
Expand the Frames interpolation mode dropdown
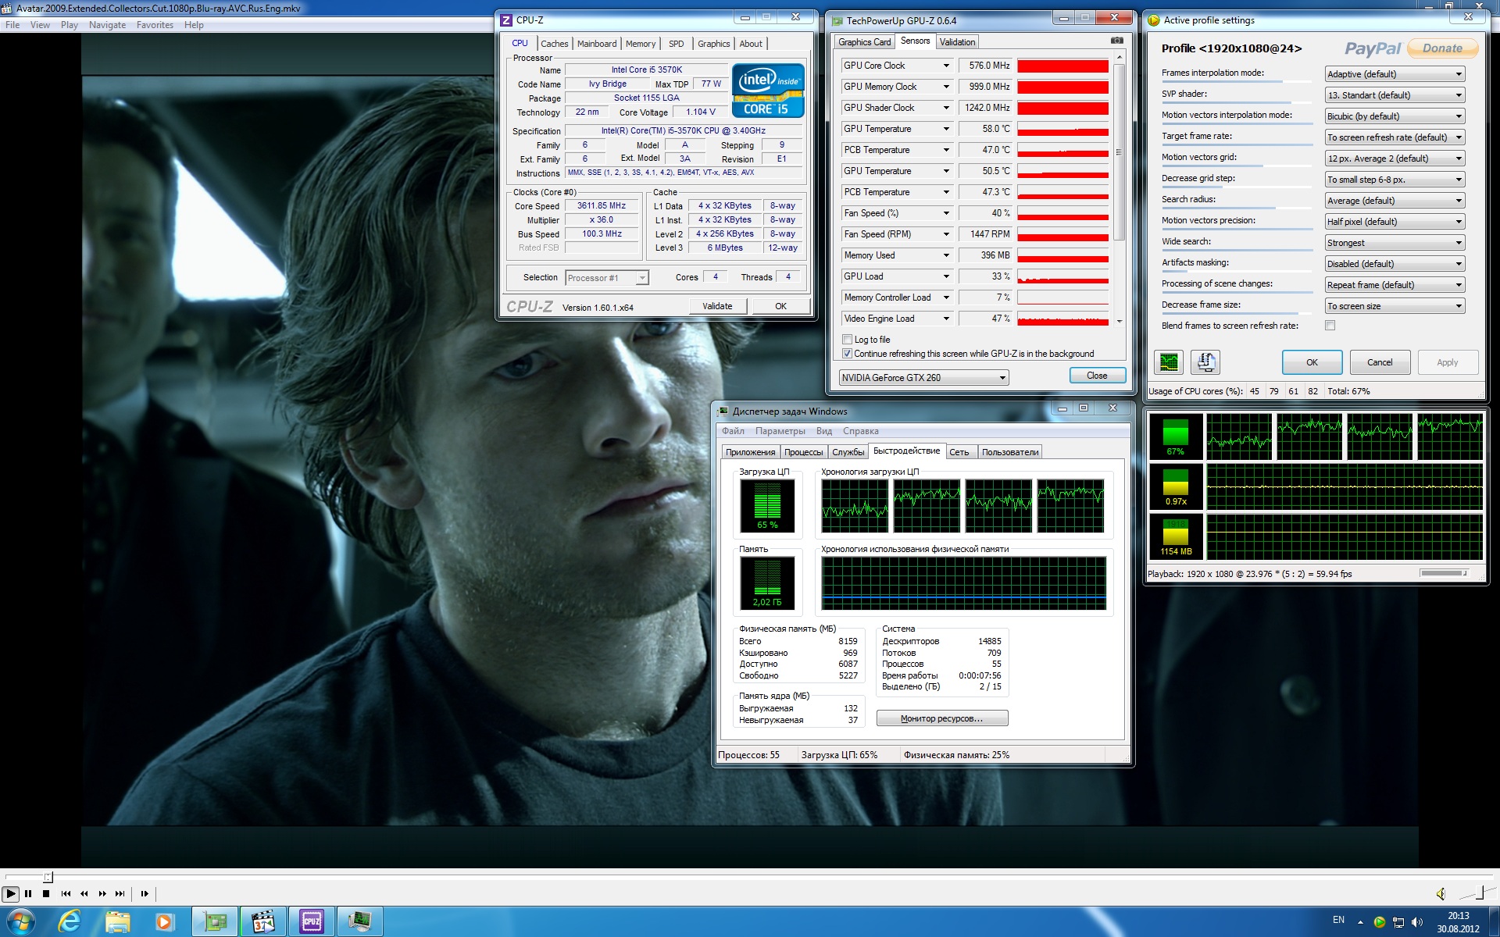[x=1395, y=74]
